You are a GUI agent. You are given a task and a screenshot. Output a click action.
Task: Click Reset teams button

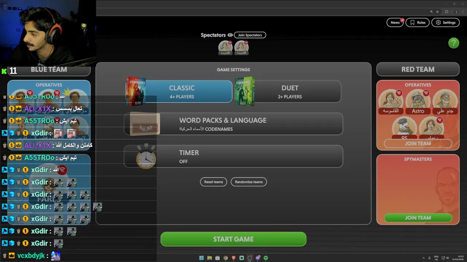(x=213, y=182)
